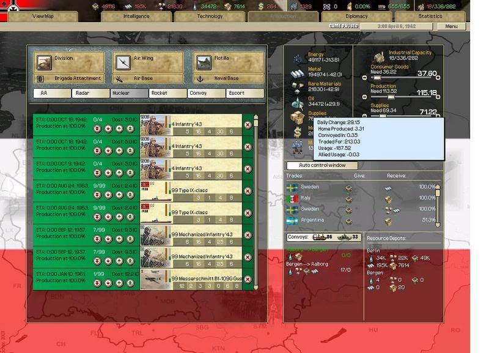The width and height of the screenshot is (489, 353).
Task: Toggle the Nuclear production filter
Action: pyautogui.click(x=130, y=93)
